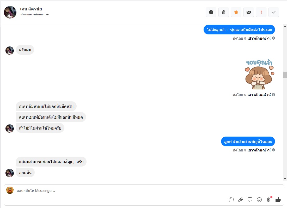Mark conversation unread with envelope icon

[248, 12]
